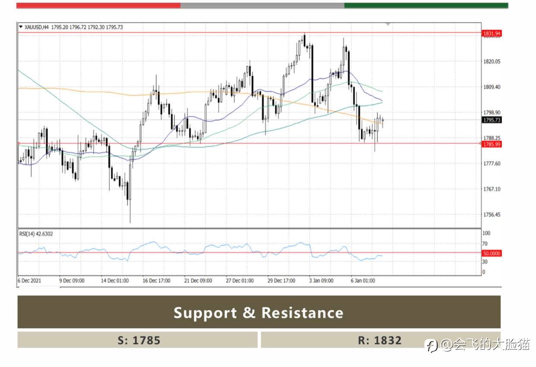Click the 27 Dec 01:00 time label
This screenshot has width=536, height=367.
(240, 280)
